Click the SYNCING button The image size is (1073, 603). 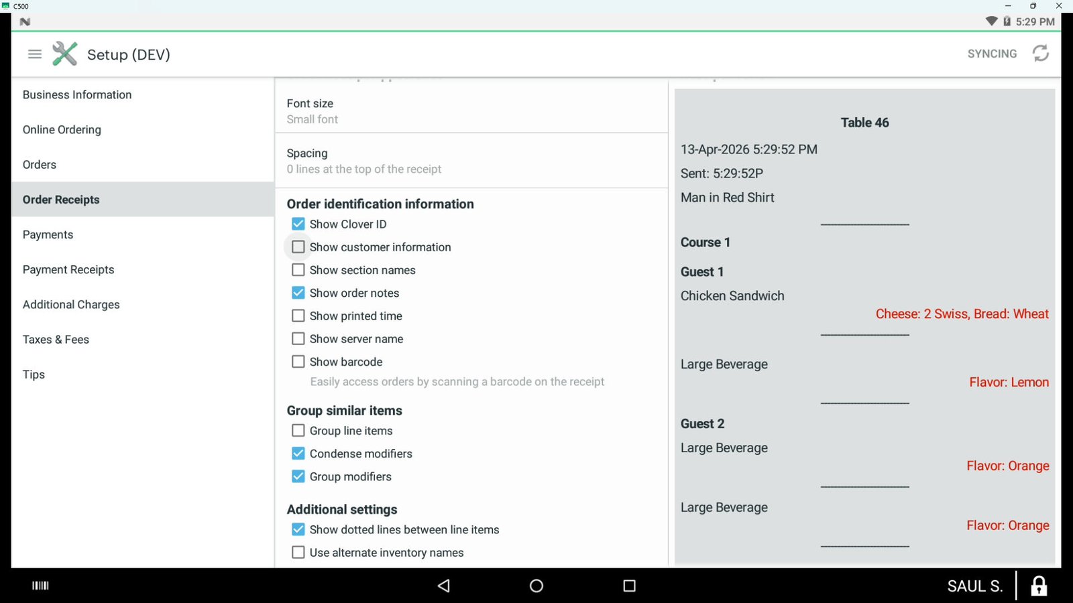[992, 54]
